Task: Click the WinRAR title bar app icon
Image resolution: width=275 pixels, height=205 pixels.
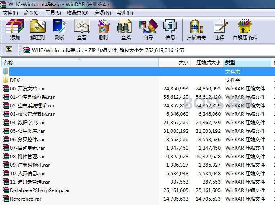Action: (3, 4)
